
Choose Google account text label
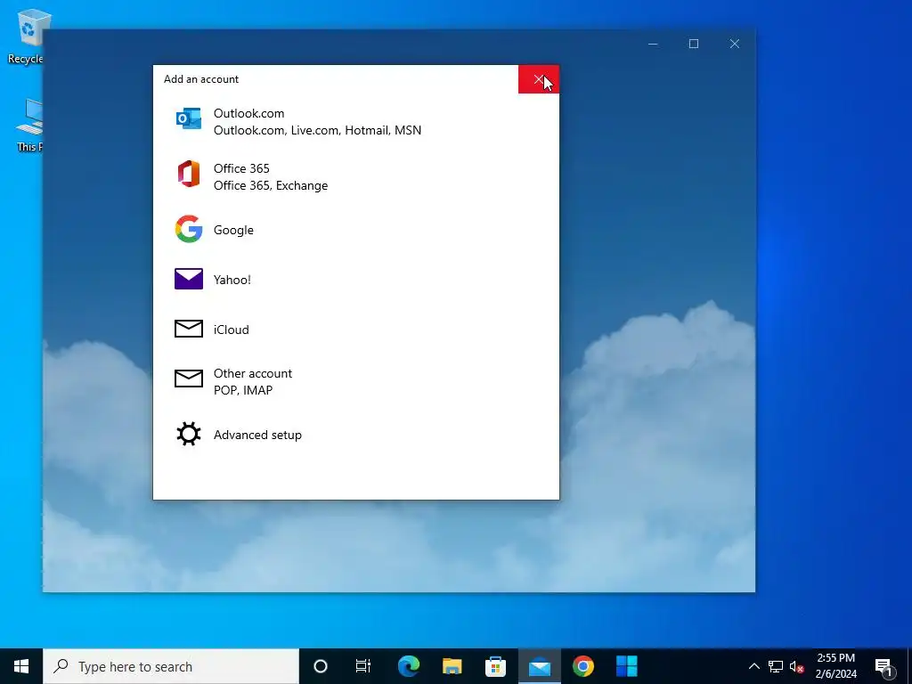[x=233, y=231]
